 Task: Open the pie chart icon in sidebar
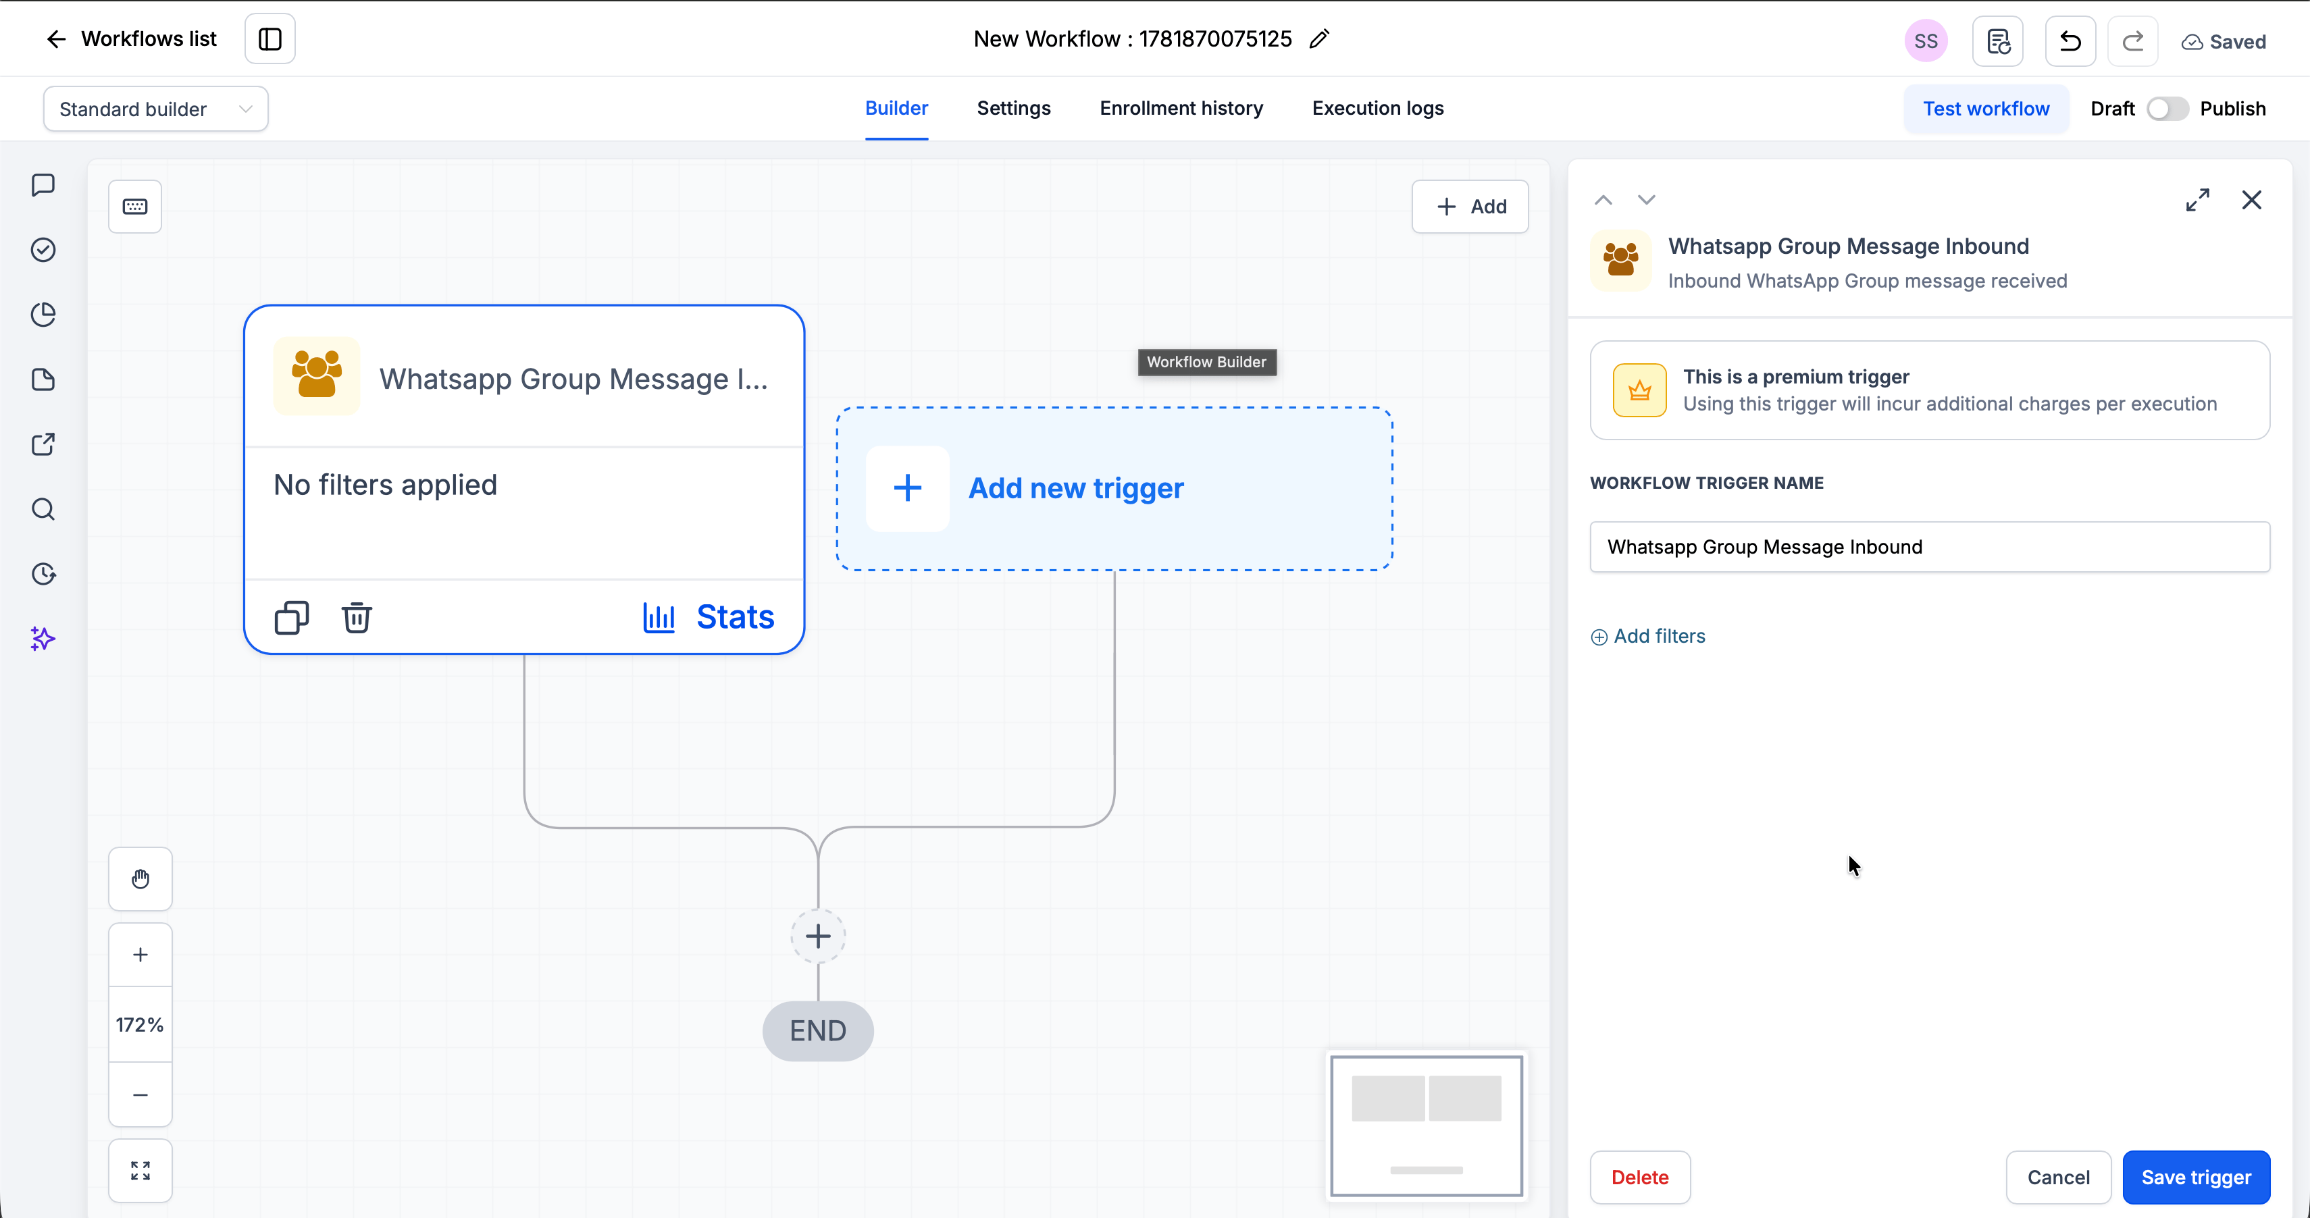43,315
